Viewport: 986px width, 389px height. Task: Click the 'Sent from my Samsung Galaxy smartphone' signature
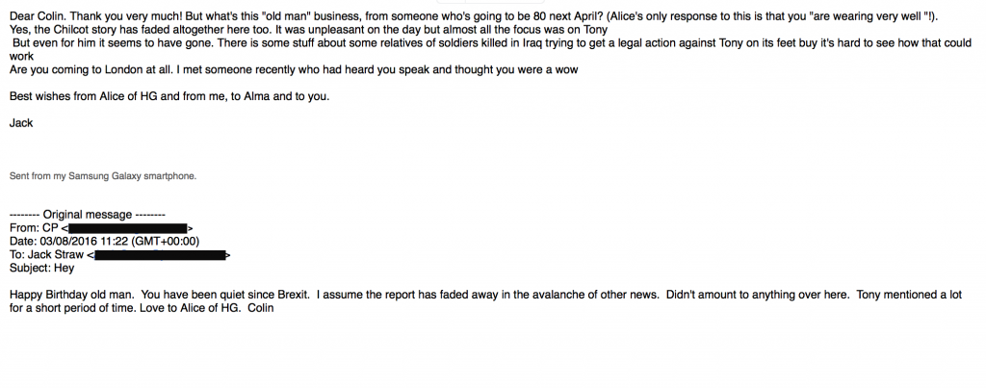(102, 176)
